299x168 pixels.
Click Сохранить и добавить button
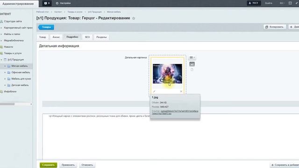(285, 165)
